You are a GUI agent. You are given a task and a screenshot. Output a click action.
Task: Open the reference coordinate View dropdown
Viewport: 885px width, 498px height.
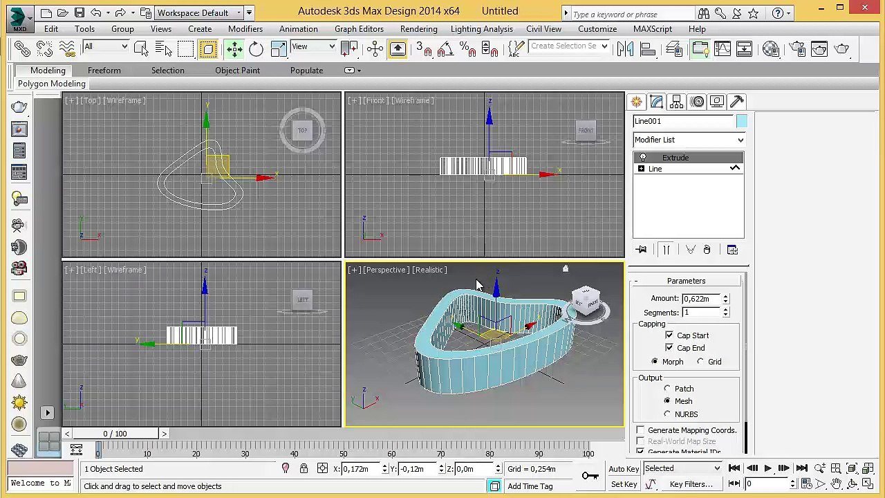pos(313,47)
